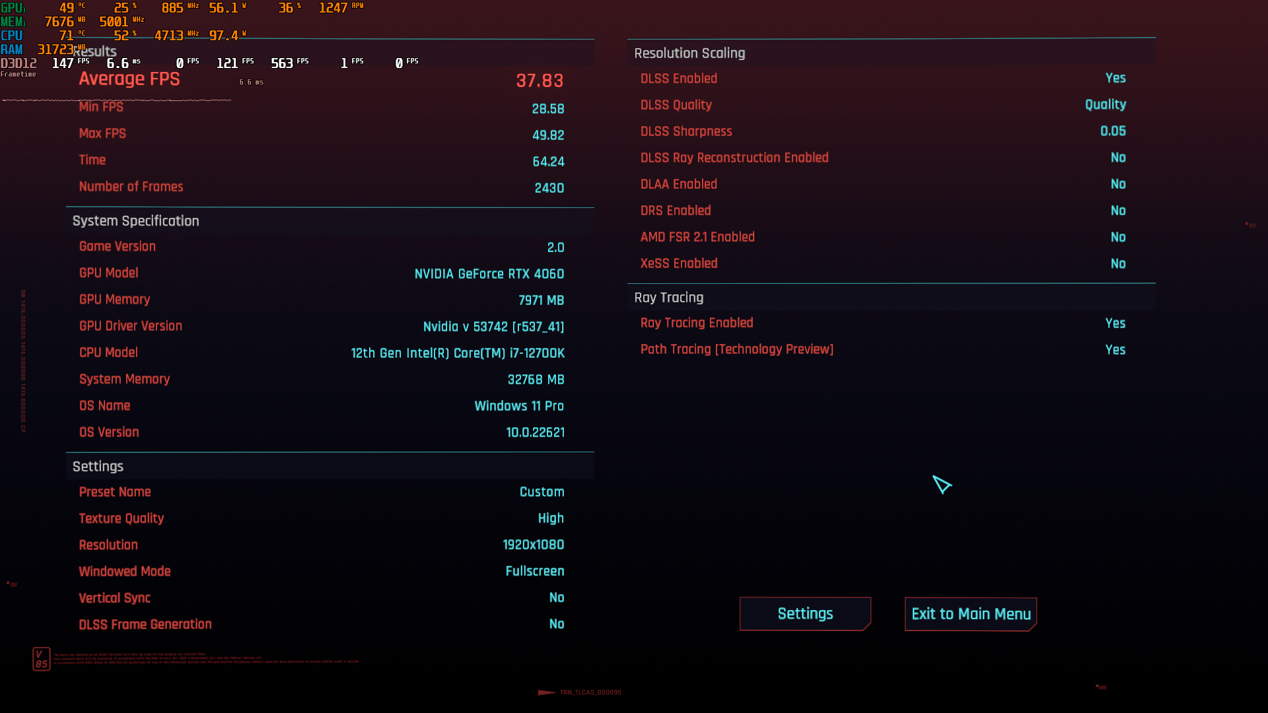Click the V 85 logo badge
This screenshot has width=1268, height=713.
(x=41, y=659)
